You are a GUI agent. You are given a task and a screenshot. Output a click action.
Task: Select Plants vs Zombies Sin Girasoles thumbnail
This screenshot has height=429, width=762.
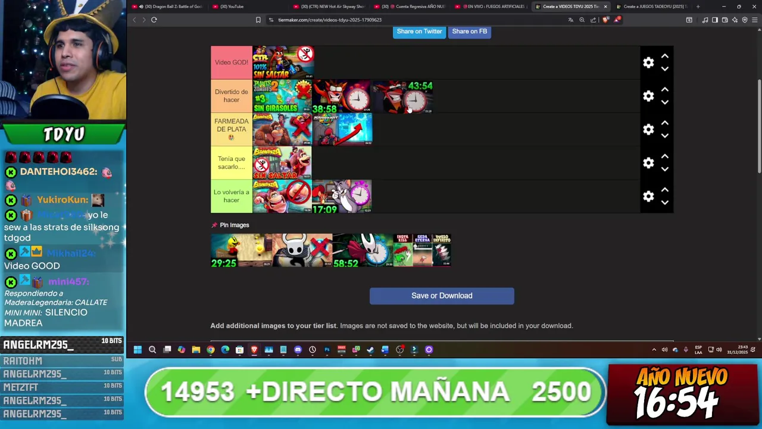283,96
